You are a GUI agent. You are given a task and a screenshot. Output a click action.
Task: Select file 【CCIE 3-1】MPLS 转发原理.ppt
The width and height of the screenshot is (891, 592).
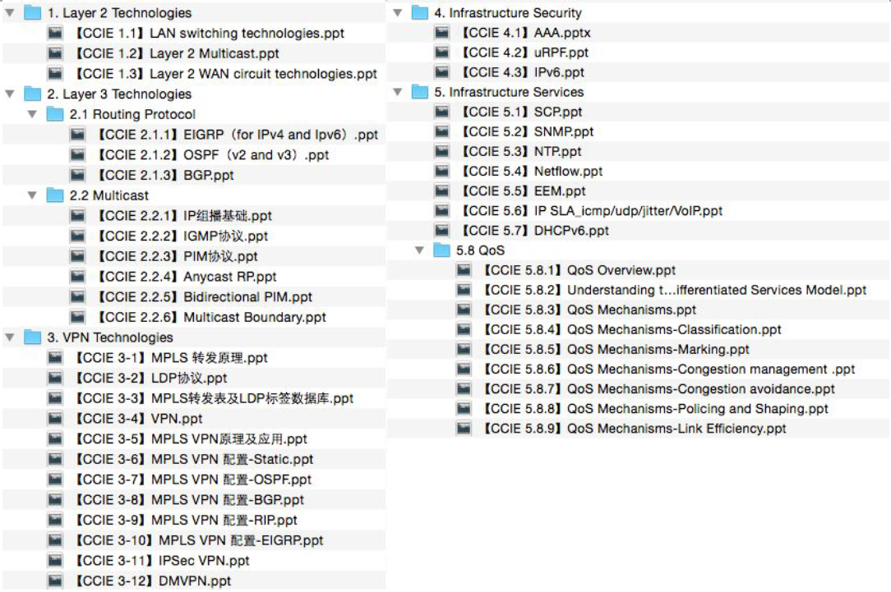tap(171, 358)
